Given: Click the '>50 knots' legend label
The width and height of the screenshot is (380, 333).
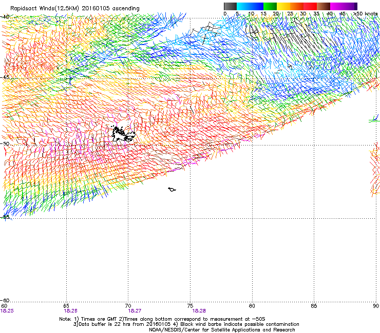Looking at the screenshot, I should tap(365, 13).
